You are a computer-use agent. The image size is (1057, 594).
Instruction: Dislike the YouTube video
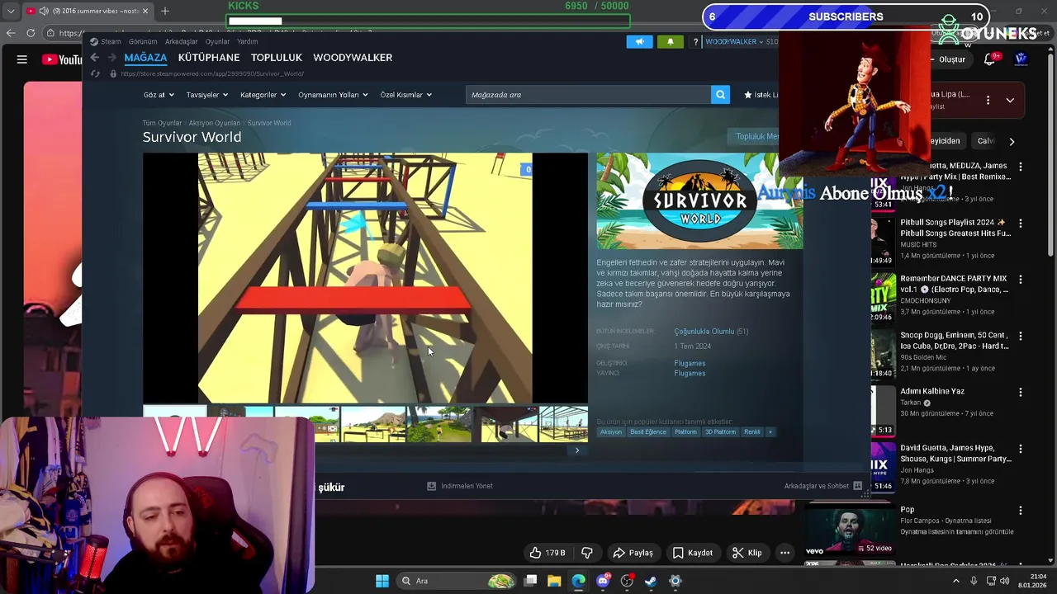(x=587, y=553)
